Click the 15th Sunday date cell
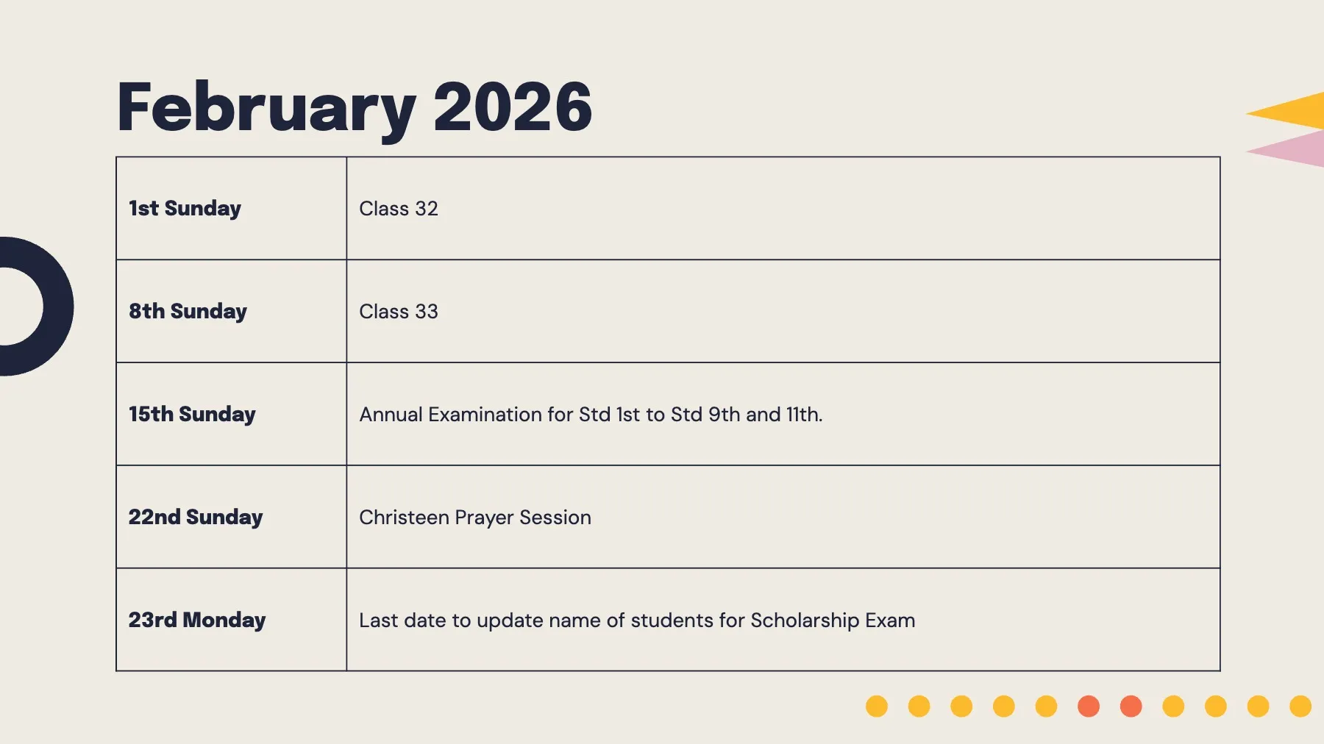This screenshot has width=1324, height=744. (231, 414)
